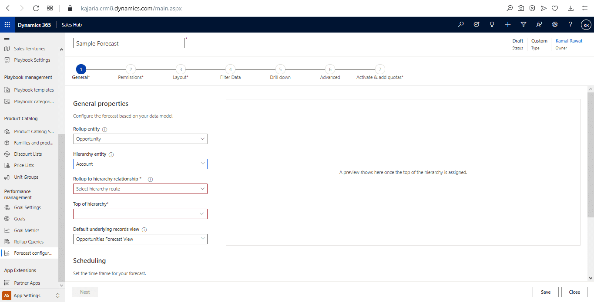Click Sales Hub app name

(72, 25)
